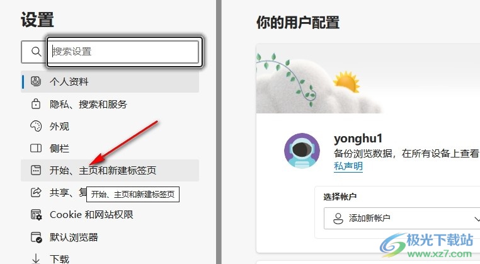Screen dimensions: 480x264
Task: Select the 默认浏览器 menu entry
Action: point(110,238)
